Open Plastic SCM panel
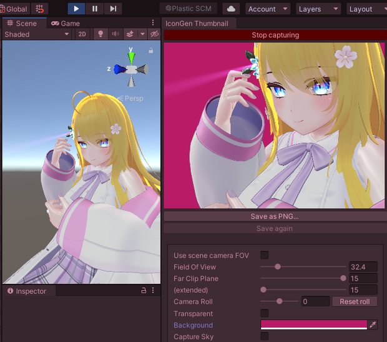387x342 pixels. click(x=189, y=9)
